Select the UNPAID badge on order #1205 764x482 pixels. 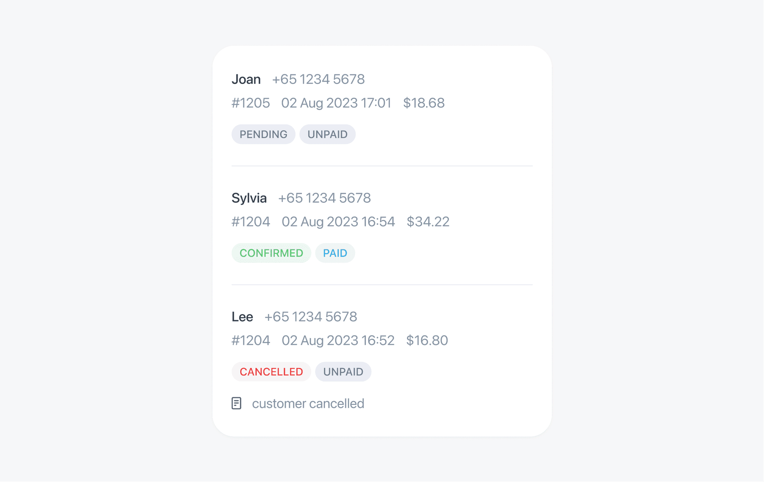click(x=328, y=134)
